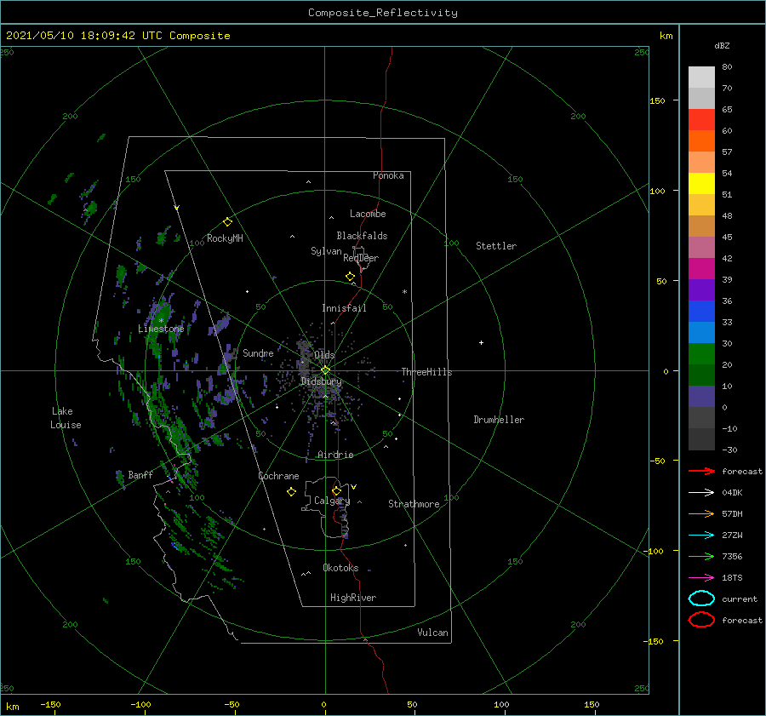Click the Olds label
This screenshot has width=766, height=716.
[x=324, y=355]
